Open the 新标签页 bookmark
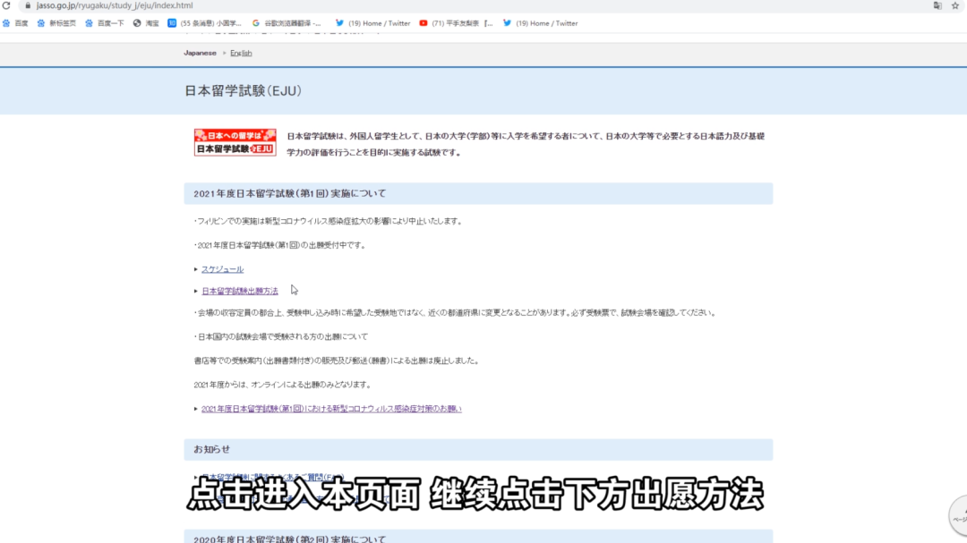The height and width of the screenshot is (543, 967). coord(56,23)
